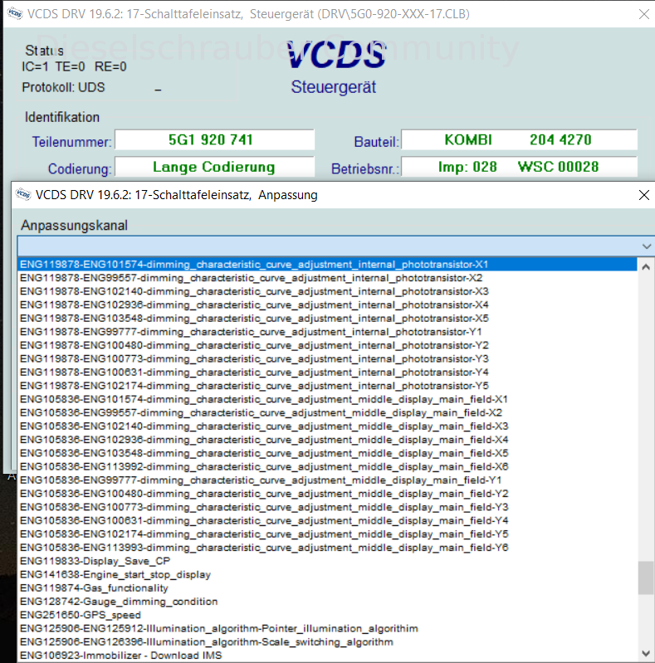This screenshot has width=655, height=663.
Task: Select middle_display_main_field-X2 entry
Action: point(327,412)
